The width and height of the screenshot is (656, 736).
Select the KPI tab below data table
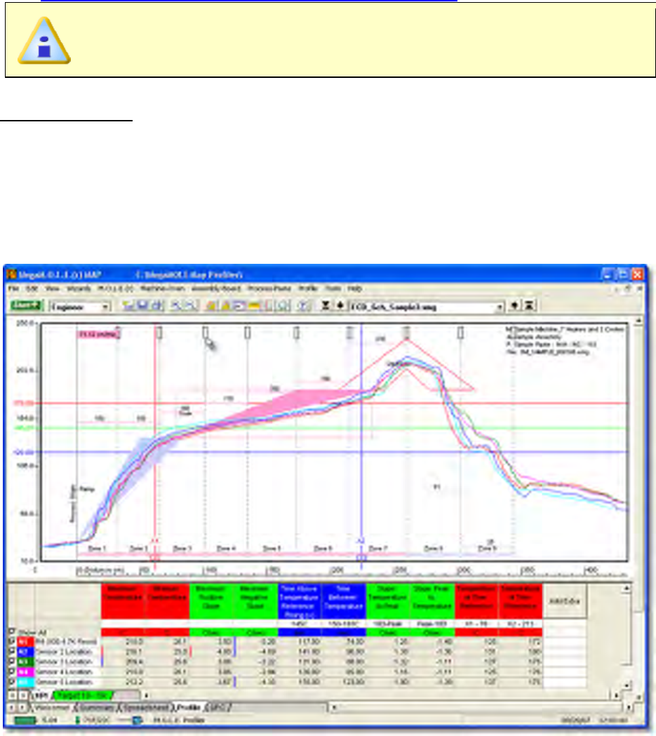[x=41, y=695]
